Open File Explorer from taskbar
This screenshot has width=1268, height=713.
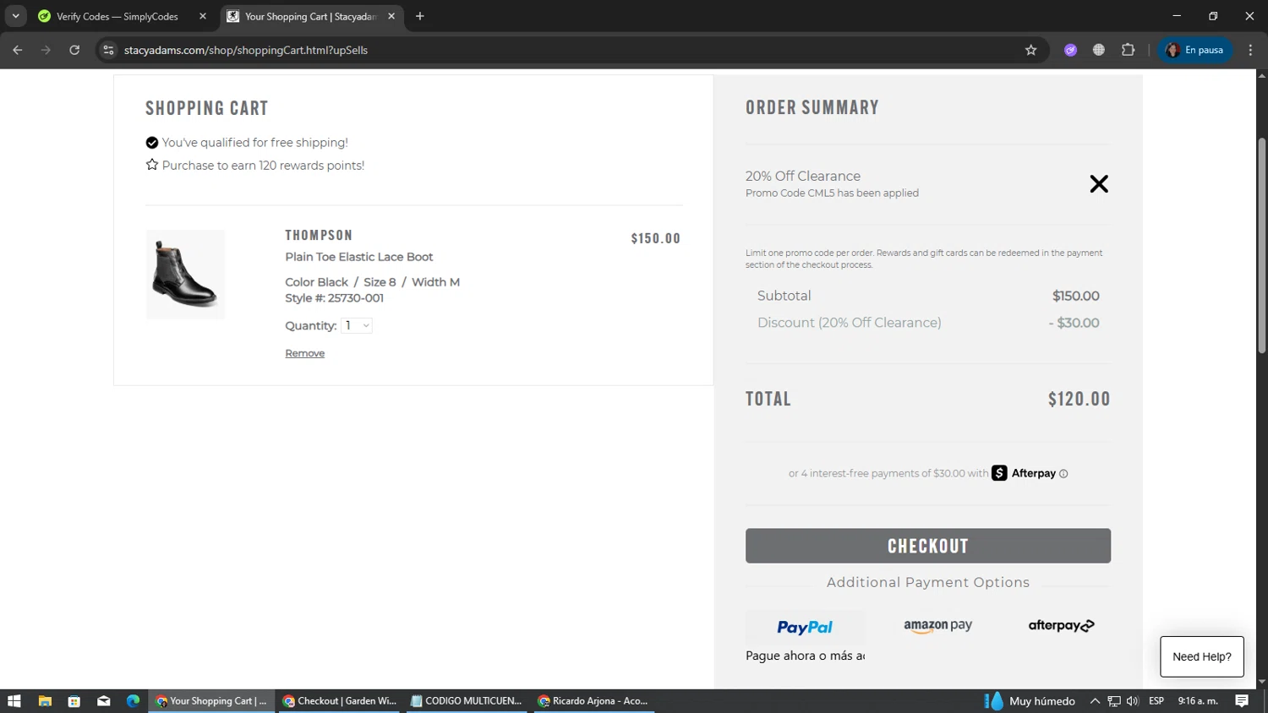[45, 701]
